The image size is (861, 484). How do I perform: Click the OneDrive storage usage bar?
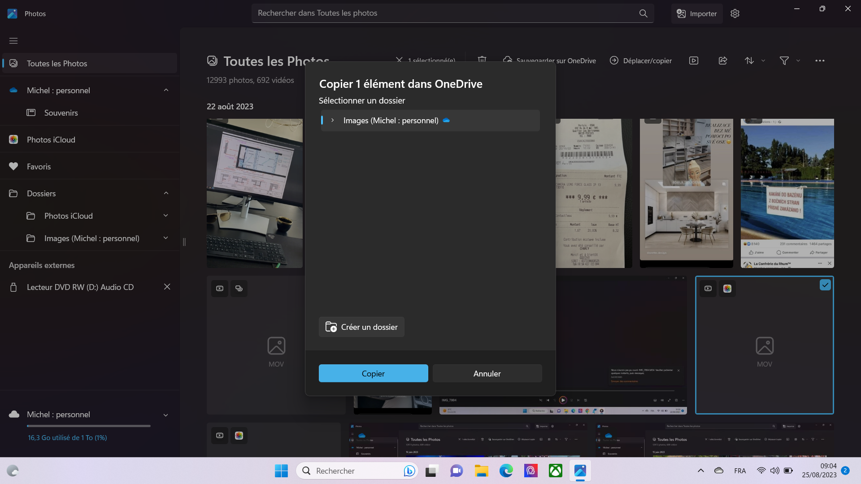click(x=89, y=426)
